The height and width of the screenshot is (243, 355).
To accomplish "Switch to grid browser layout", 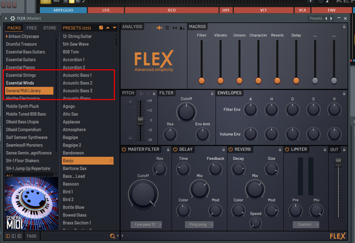I will [19, 236].
